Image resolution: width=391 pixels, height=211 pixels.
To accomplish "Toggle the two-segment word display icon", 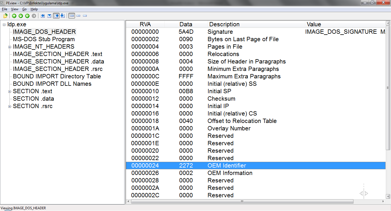I will pos(78,16).
